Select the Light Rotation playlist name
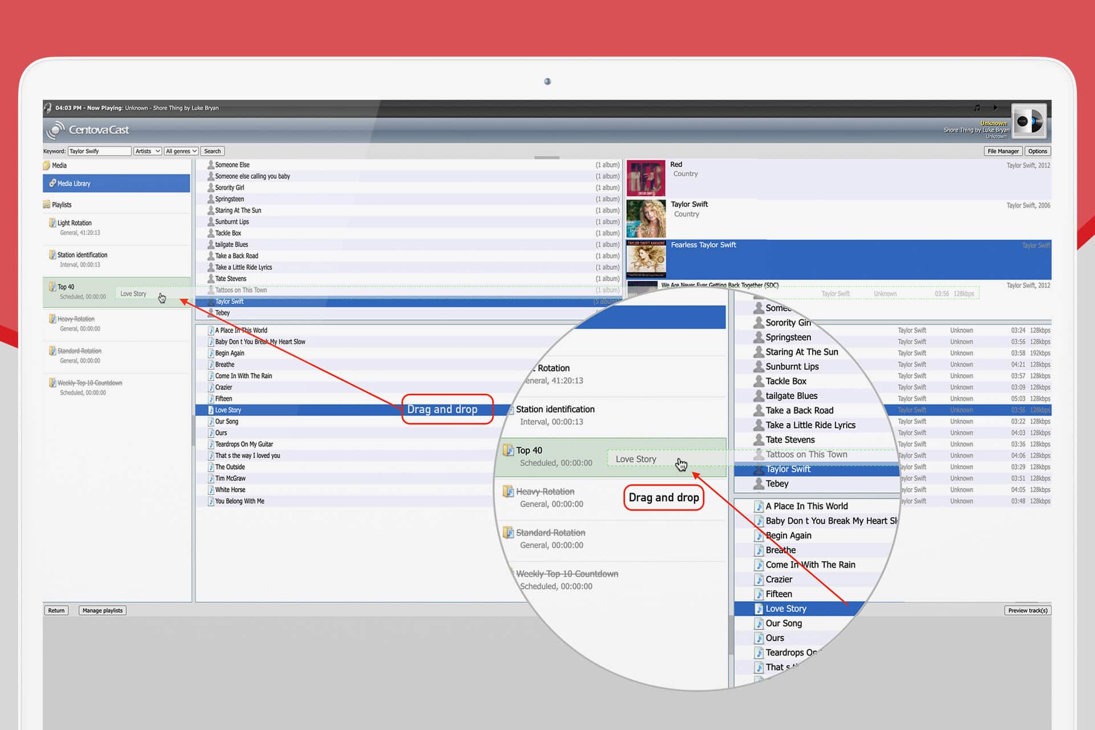Screen dimensions: 1095x730 click(x=74, y=223)
